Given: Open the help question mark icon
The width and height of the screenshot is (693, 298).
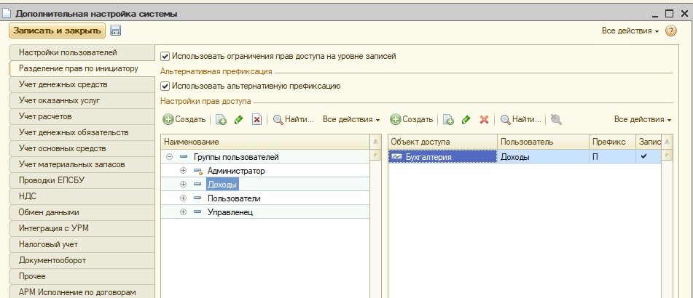Looking at the screenshot, I should coord(671,31).
